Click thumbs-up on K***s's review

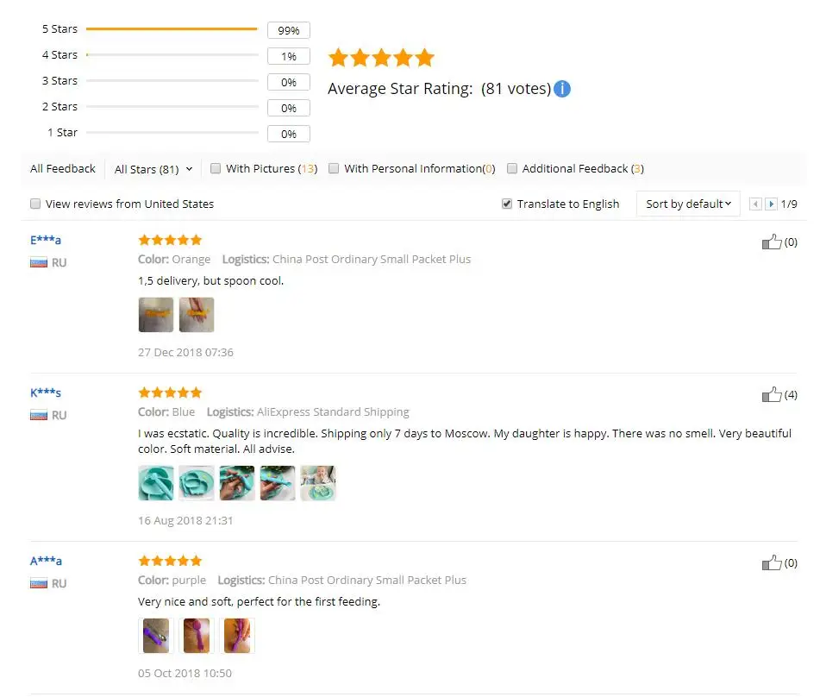tap(772, 394)
